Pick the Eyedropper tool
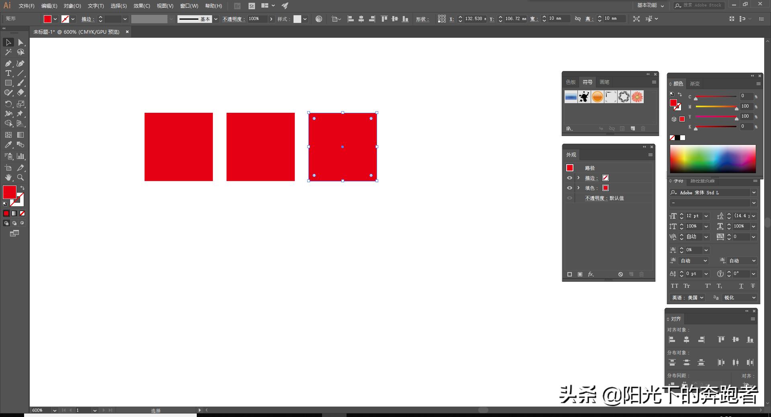This screenshot has width=771, height=417. (8, 145)
